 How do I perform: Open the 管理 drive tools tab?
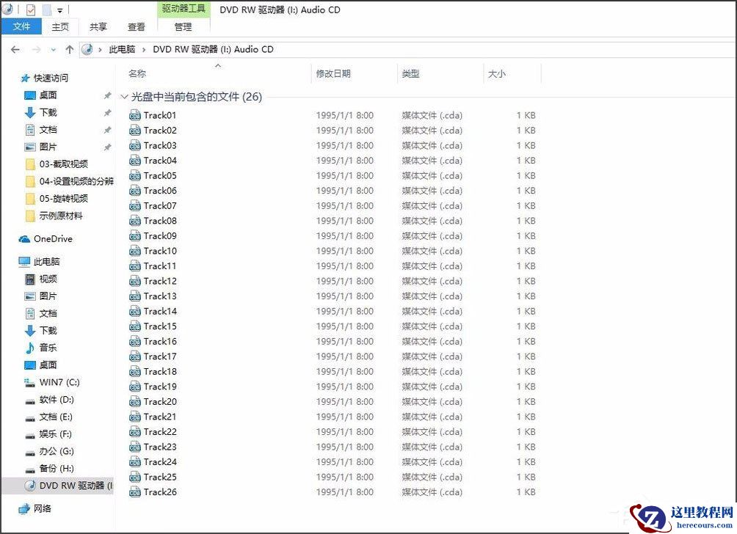184,26
